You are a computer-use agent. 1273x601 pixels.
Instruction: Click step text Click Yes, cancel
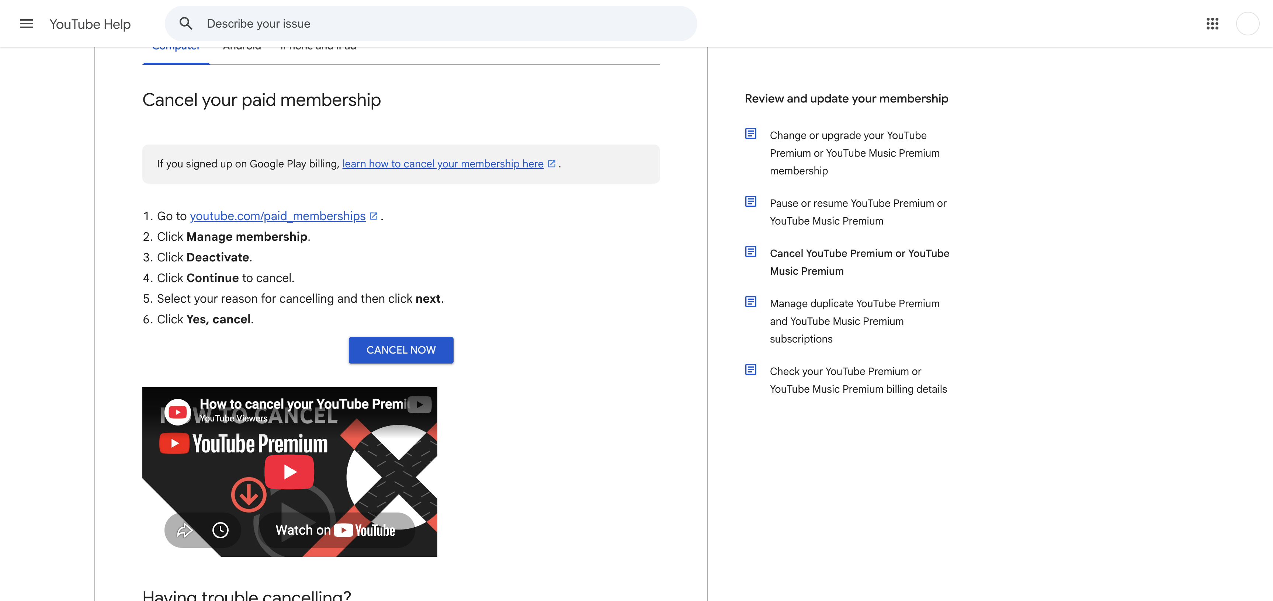[205, 319]
